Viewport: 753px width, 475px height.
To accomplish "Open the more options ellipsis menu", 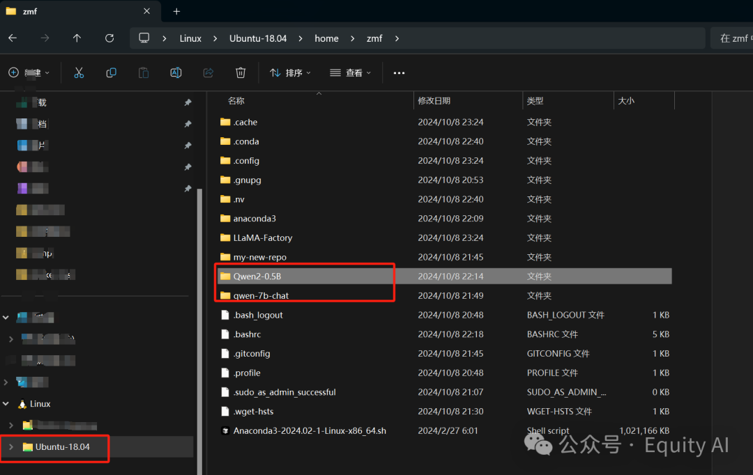I will pyautogui.click(x=399, y=73).
